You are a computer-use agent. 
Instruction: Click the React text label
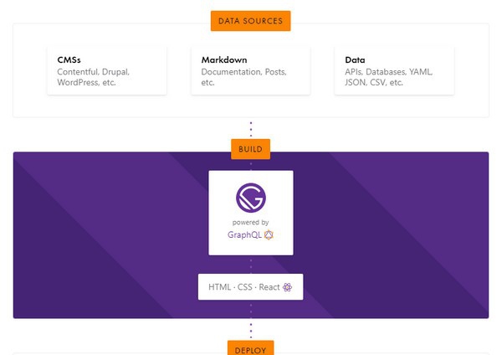point(269,287)
